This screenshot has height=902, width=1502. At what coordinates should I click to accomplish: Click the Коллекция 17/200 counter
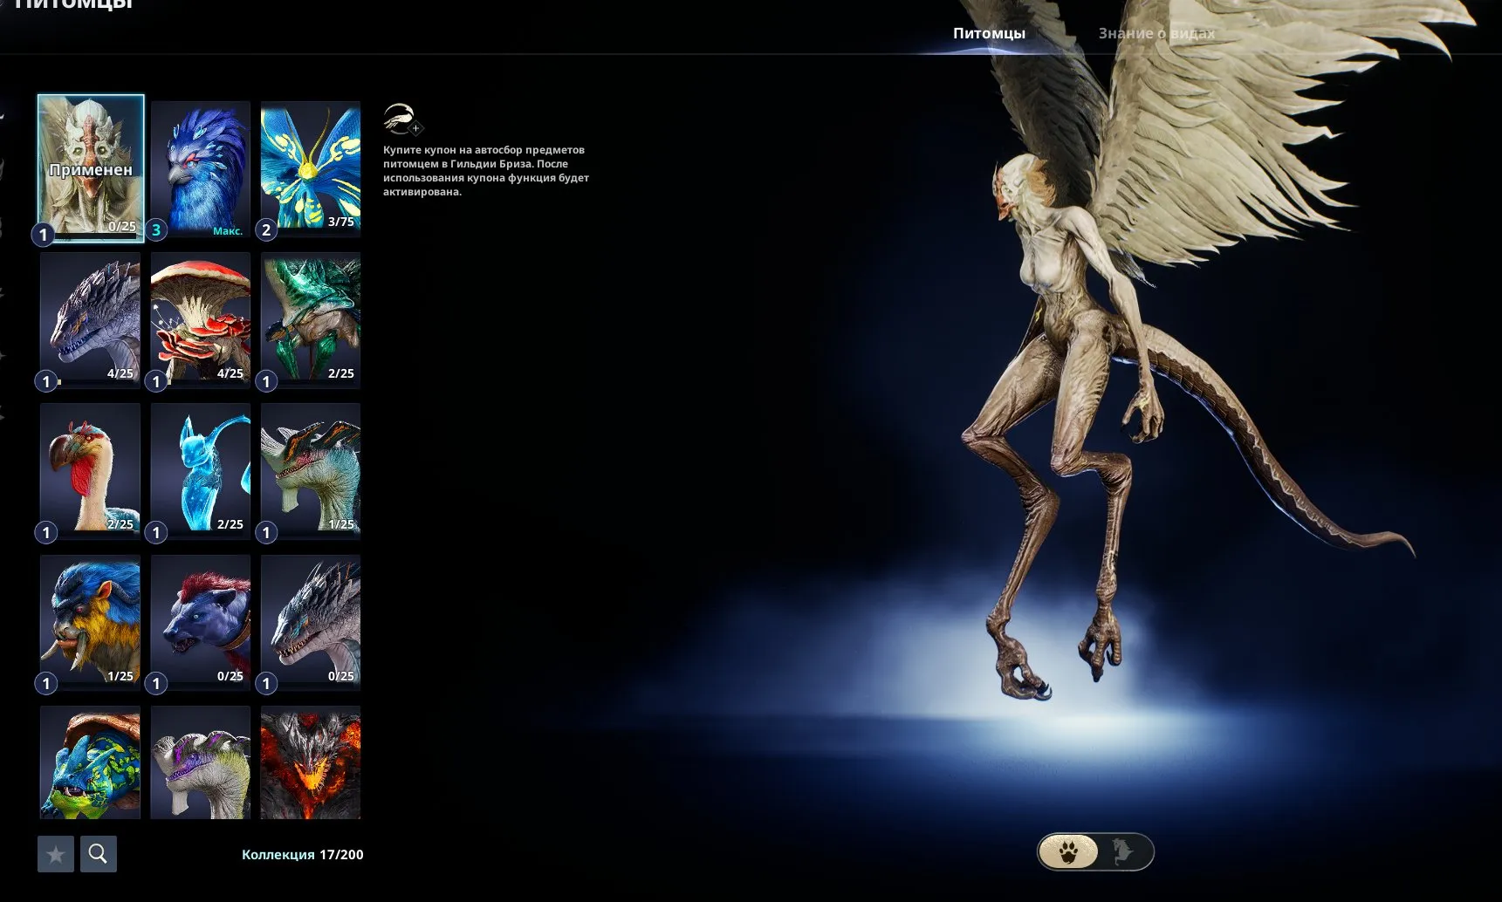[x=303, y=855]
